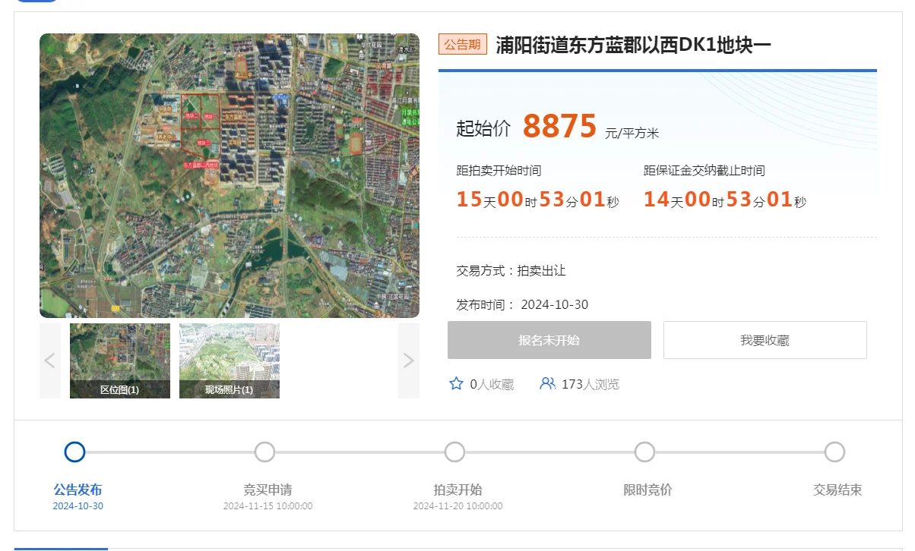The height and width of the screenshot is (551, 915).
Task: Click the 距保证金交纳截止时间 label
Action: pyautogui.click(x=704, y=171)
